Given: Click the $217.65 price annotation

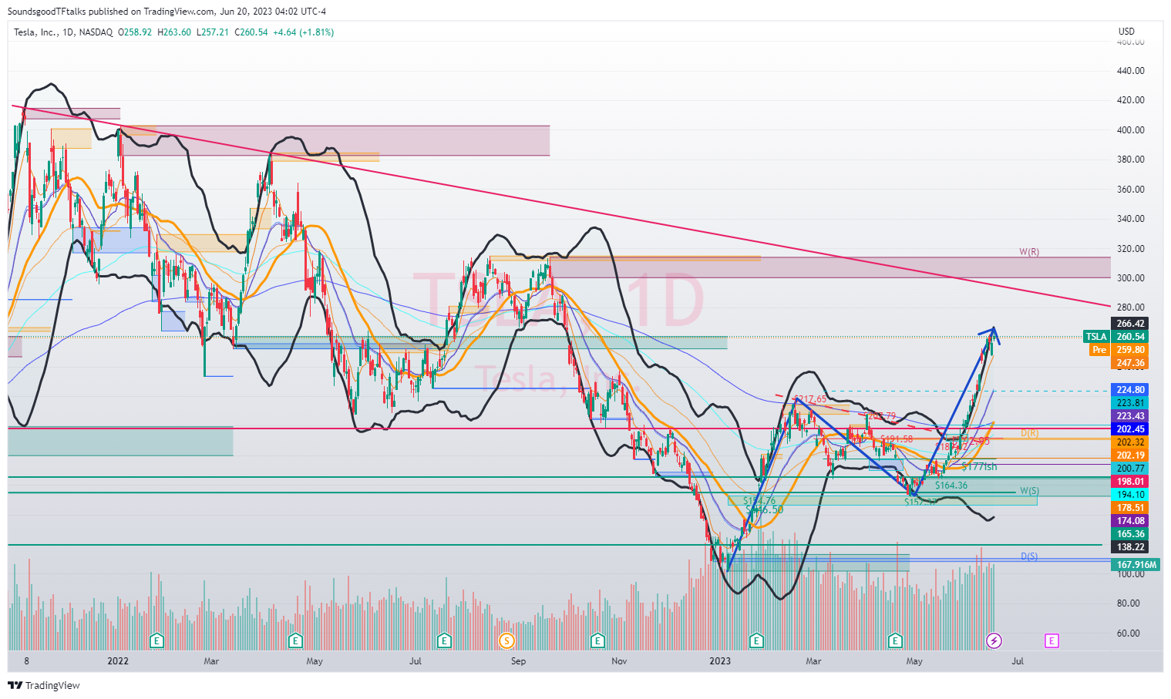Looking at the screenshot, I should pos(811,399).
